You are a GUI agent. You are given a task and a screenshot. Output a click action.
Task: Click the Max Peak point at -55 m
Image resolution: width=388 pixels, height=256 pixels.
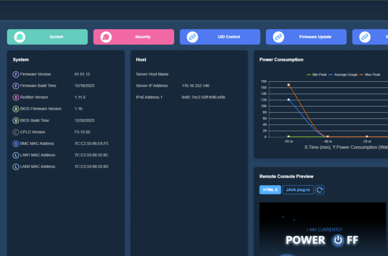click(x=289, y=85)
